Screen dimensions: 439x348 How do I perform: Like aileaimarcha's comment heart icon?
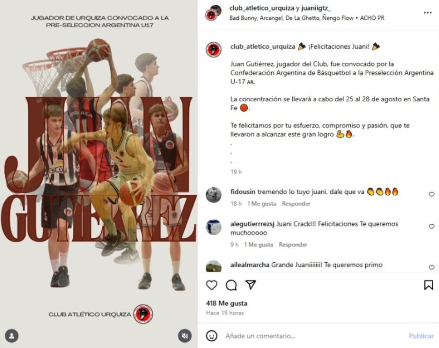click(432, 268)
